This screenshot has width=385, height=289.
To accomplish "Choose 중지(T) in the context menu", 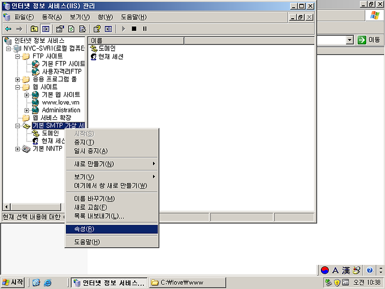I will 112,142.
